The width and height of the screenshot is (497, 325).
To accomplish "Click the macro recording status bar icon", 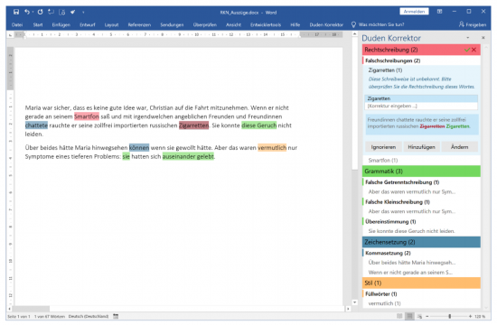I will click(116, 317).
